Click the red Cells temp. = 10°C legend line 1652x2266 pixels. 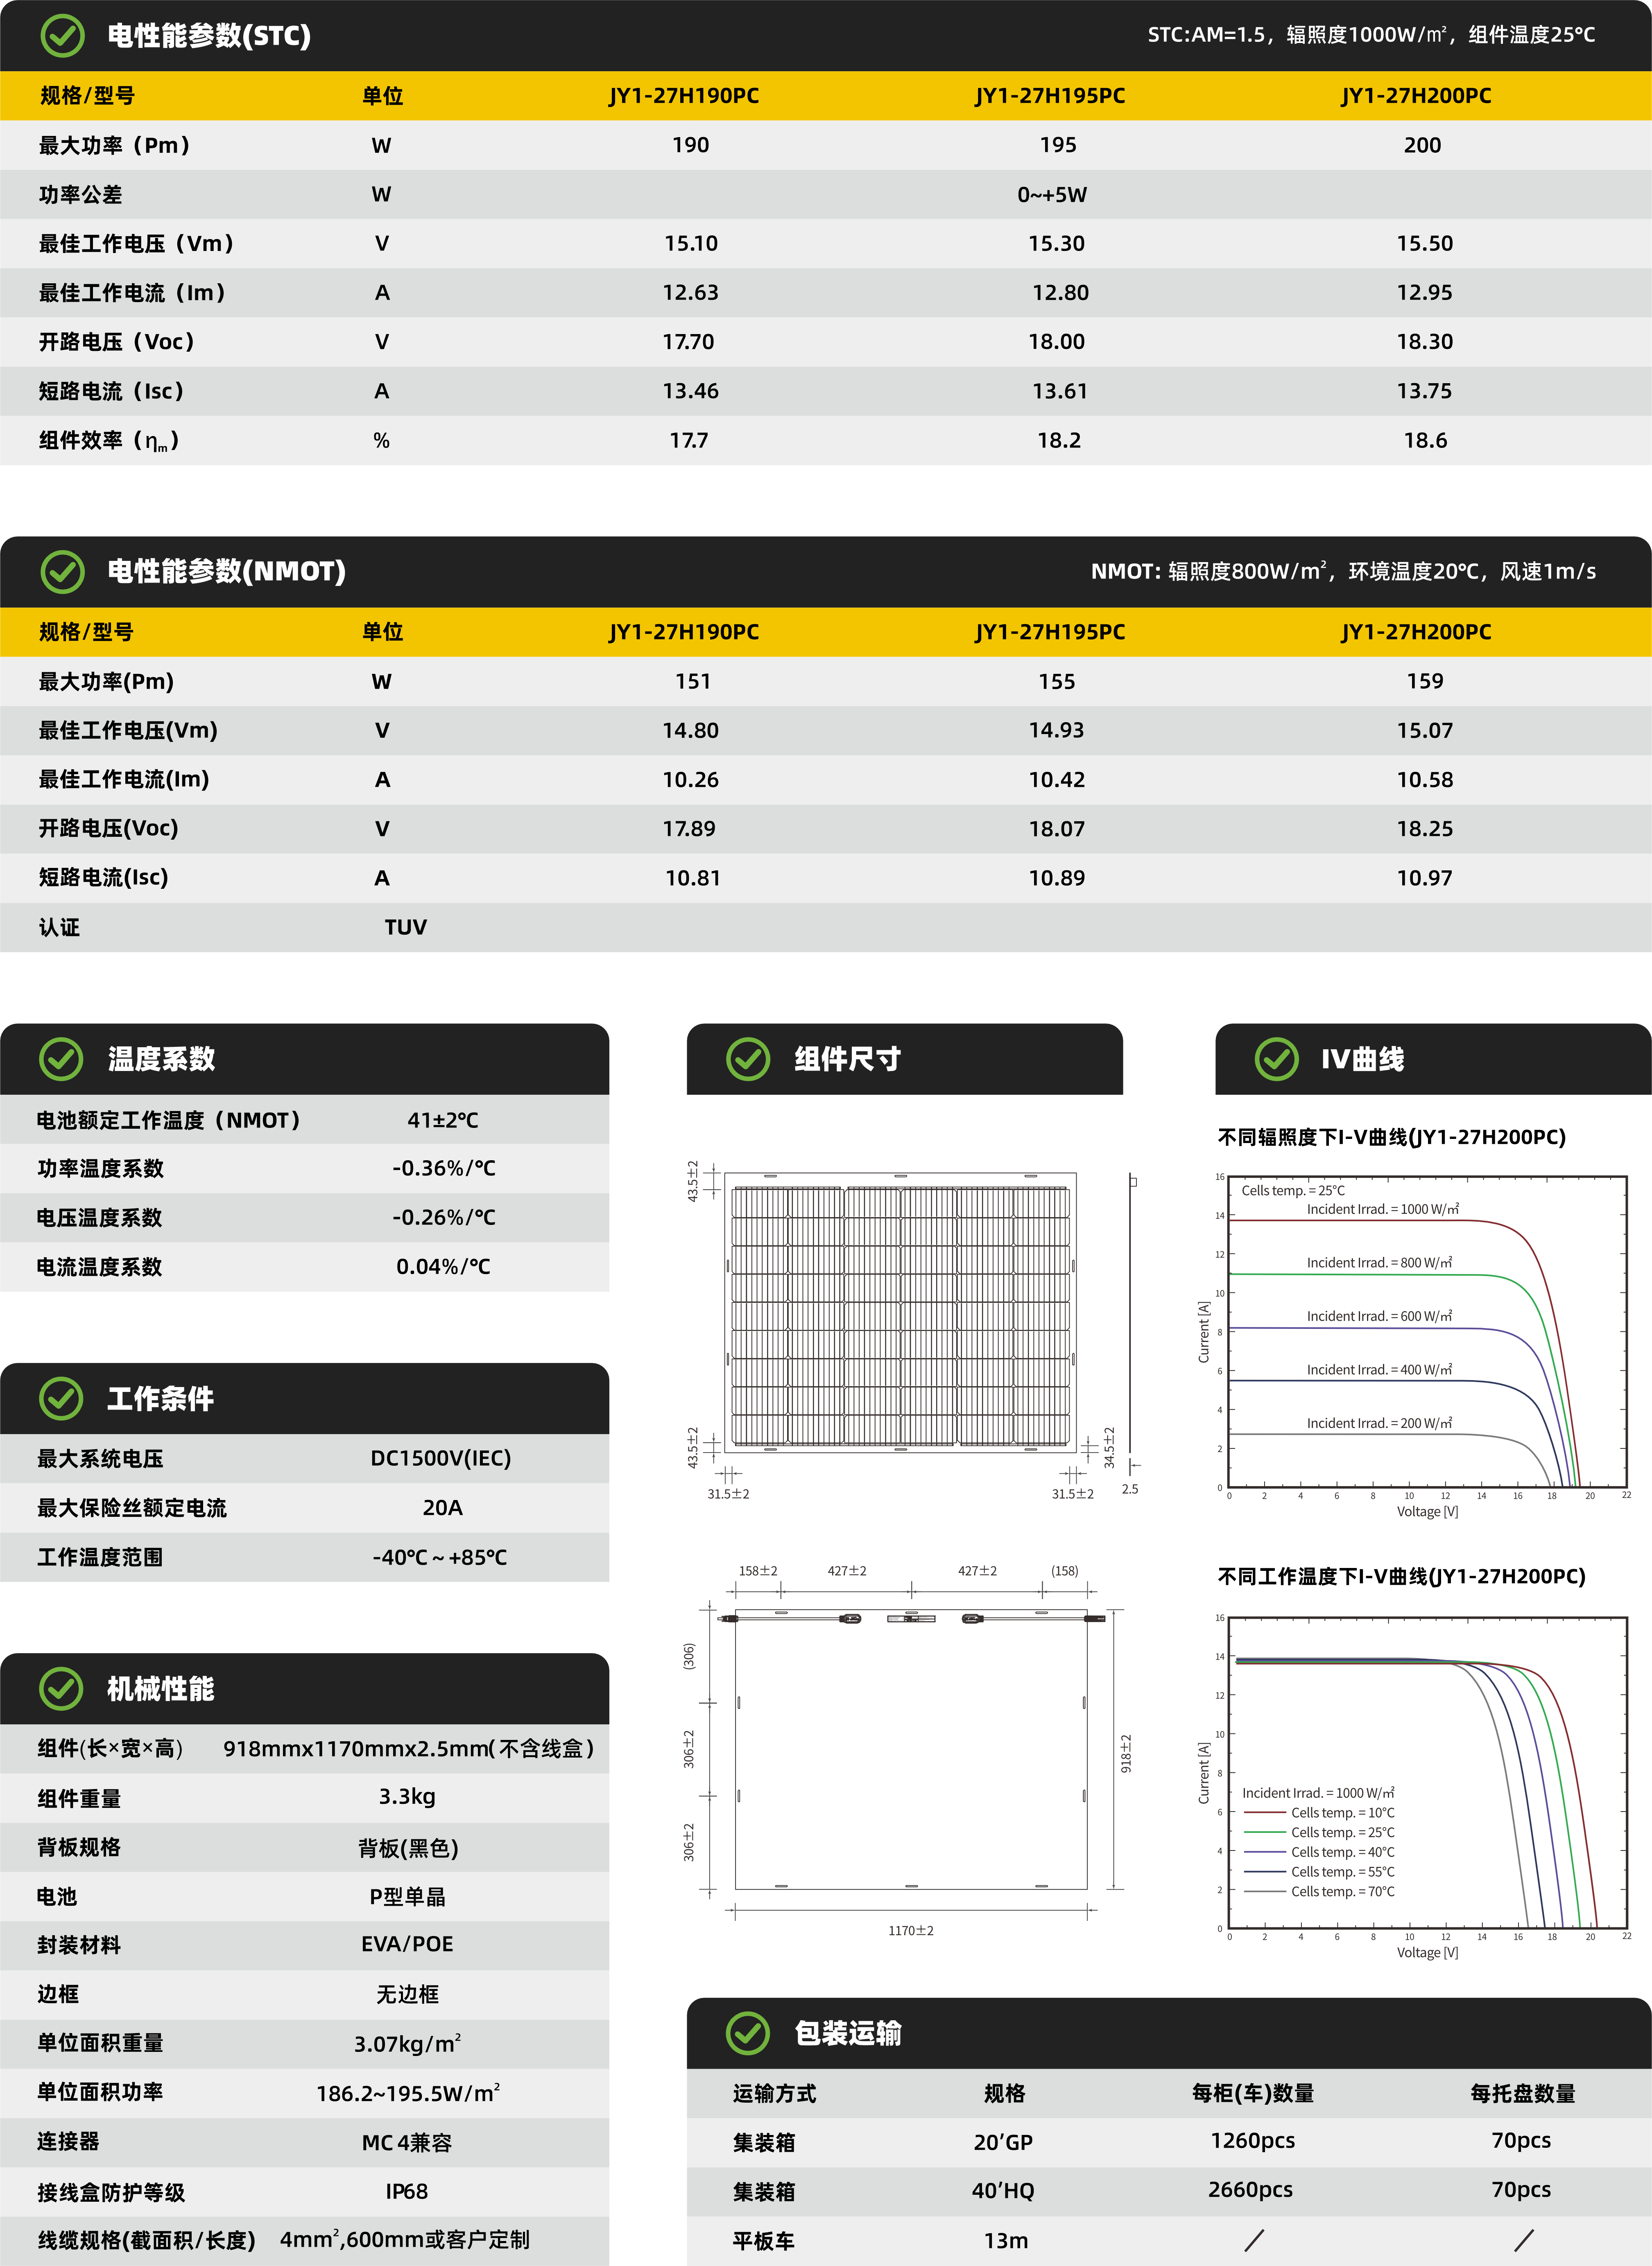pos(1265,1812)
